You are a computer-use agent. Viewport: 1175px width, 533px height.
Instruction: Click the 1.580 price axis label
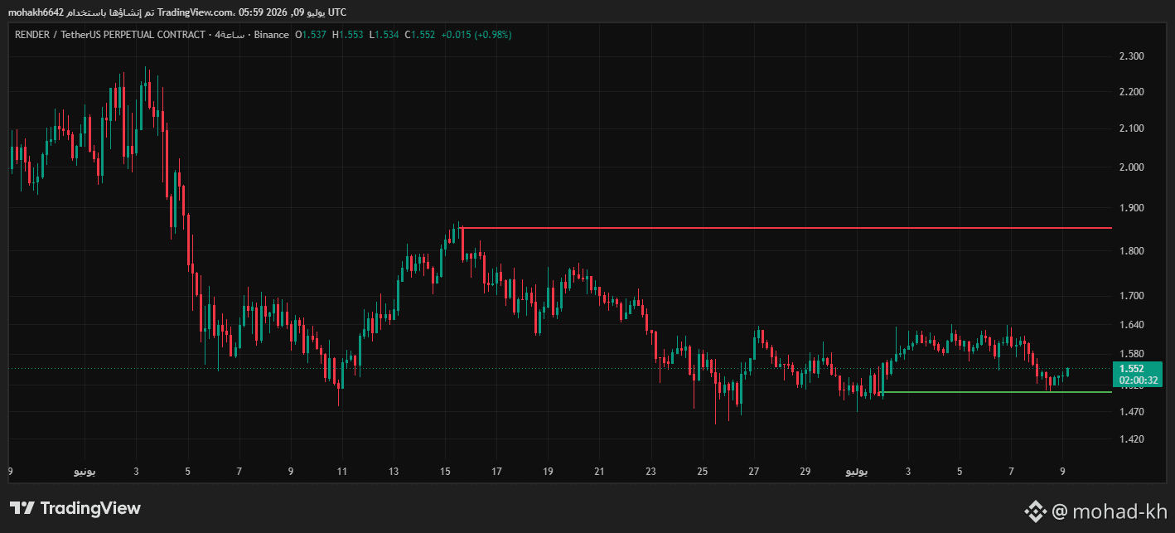[1131, 354]
